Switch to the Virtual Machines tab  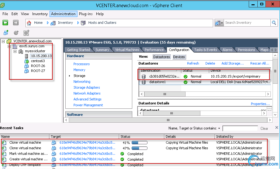click(127, 50)
